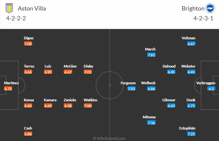This screenshot has height=141, width=219.
Task: Select player McGinn on pitch
Action: (70, 66)
